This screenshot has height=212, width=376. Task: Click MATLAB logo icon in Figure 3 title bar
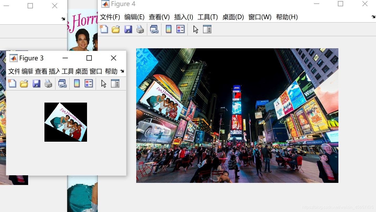click(x=13, y=58)
